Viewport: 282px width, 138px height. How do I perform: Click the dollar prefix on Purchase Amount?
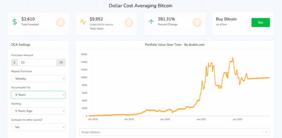click(14, 62)
